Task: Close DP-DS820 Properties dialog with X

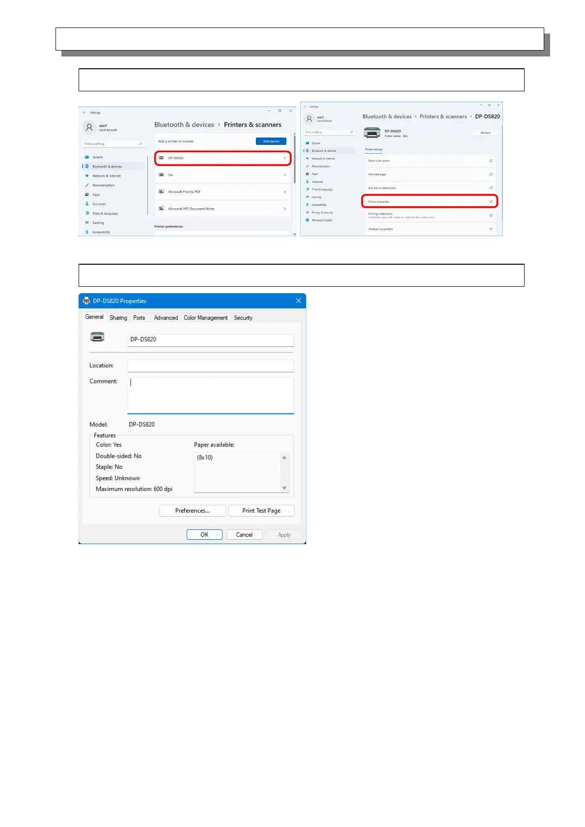Action: 298,301
